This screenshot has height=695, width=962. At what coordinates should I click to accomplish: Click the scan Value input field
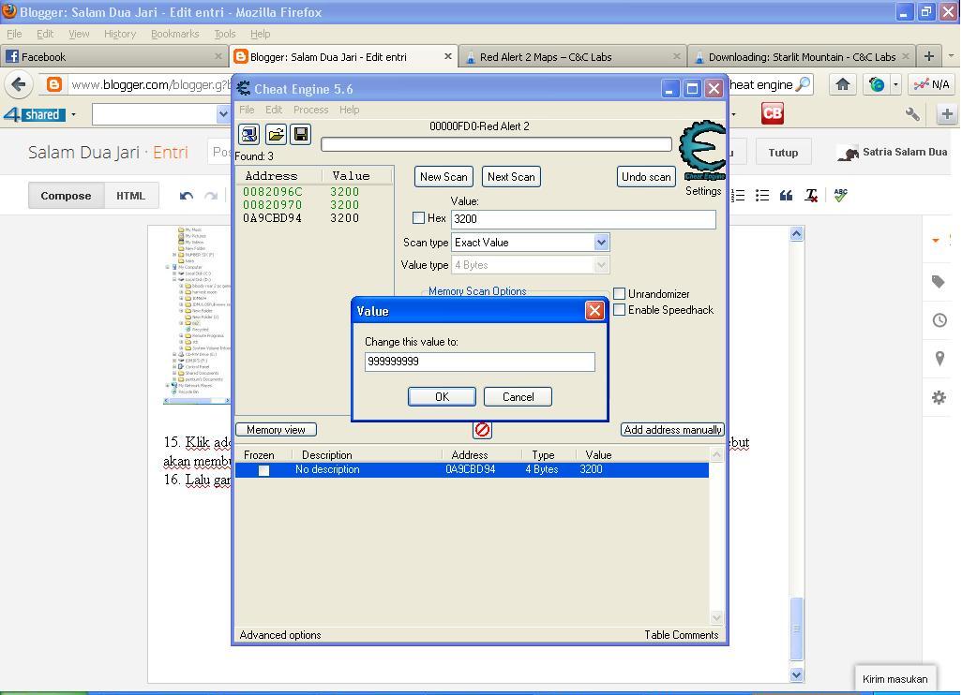point(583,219)
